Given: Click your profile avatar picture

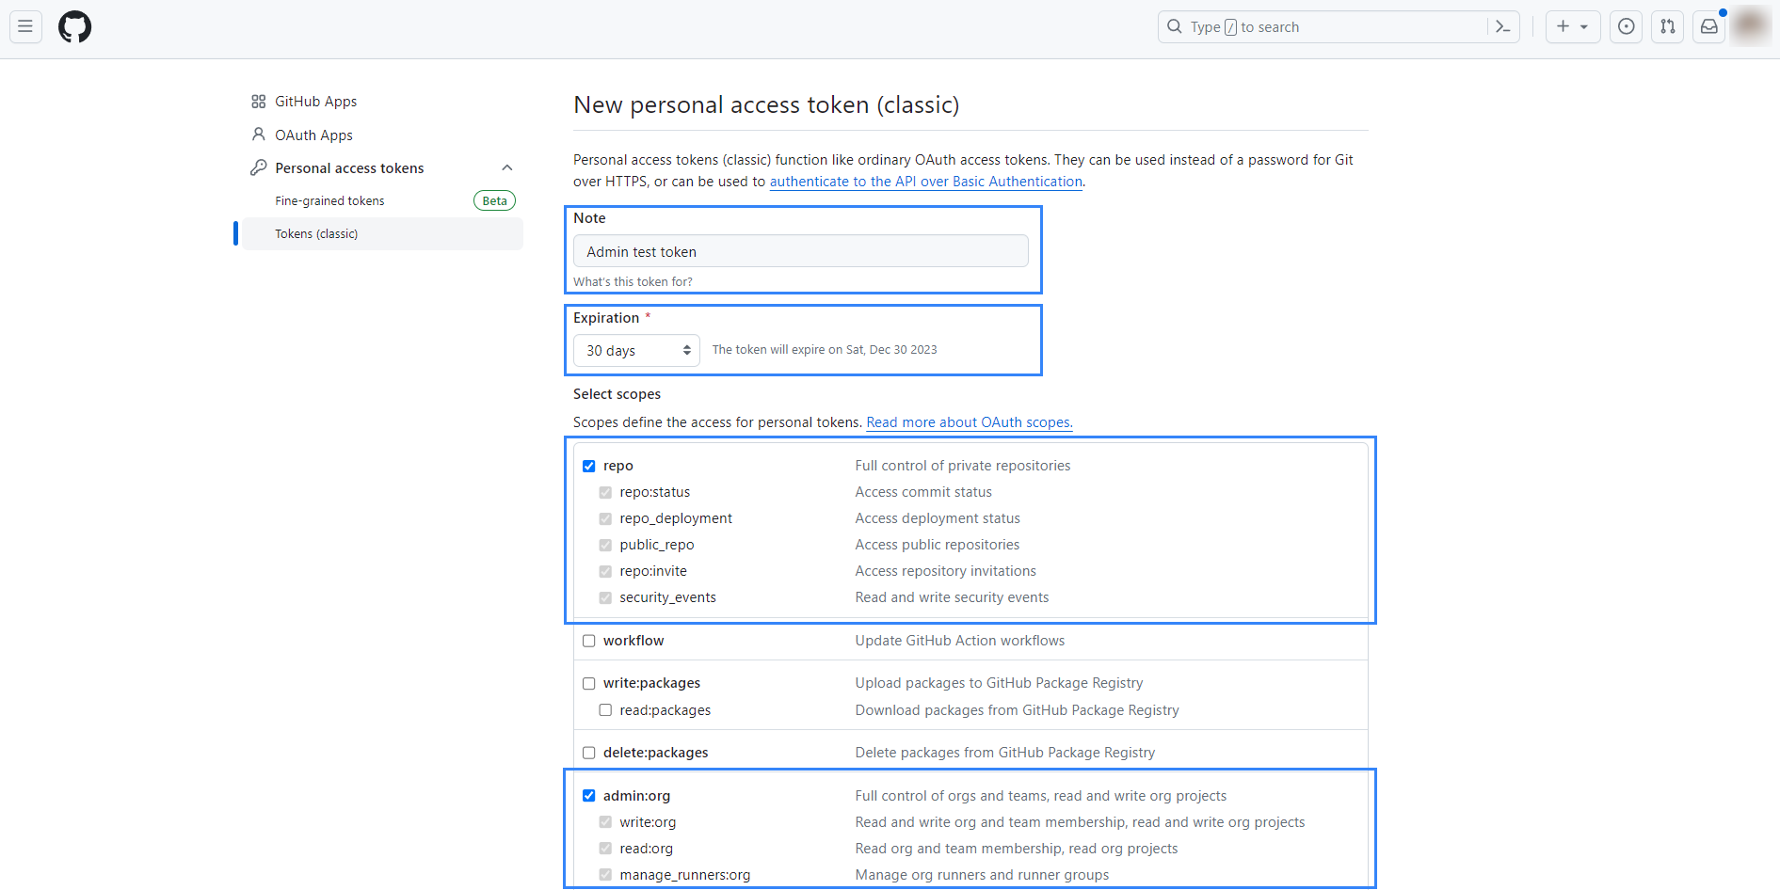Looking at the screenshot, I should point(1749,26).
